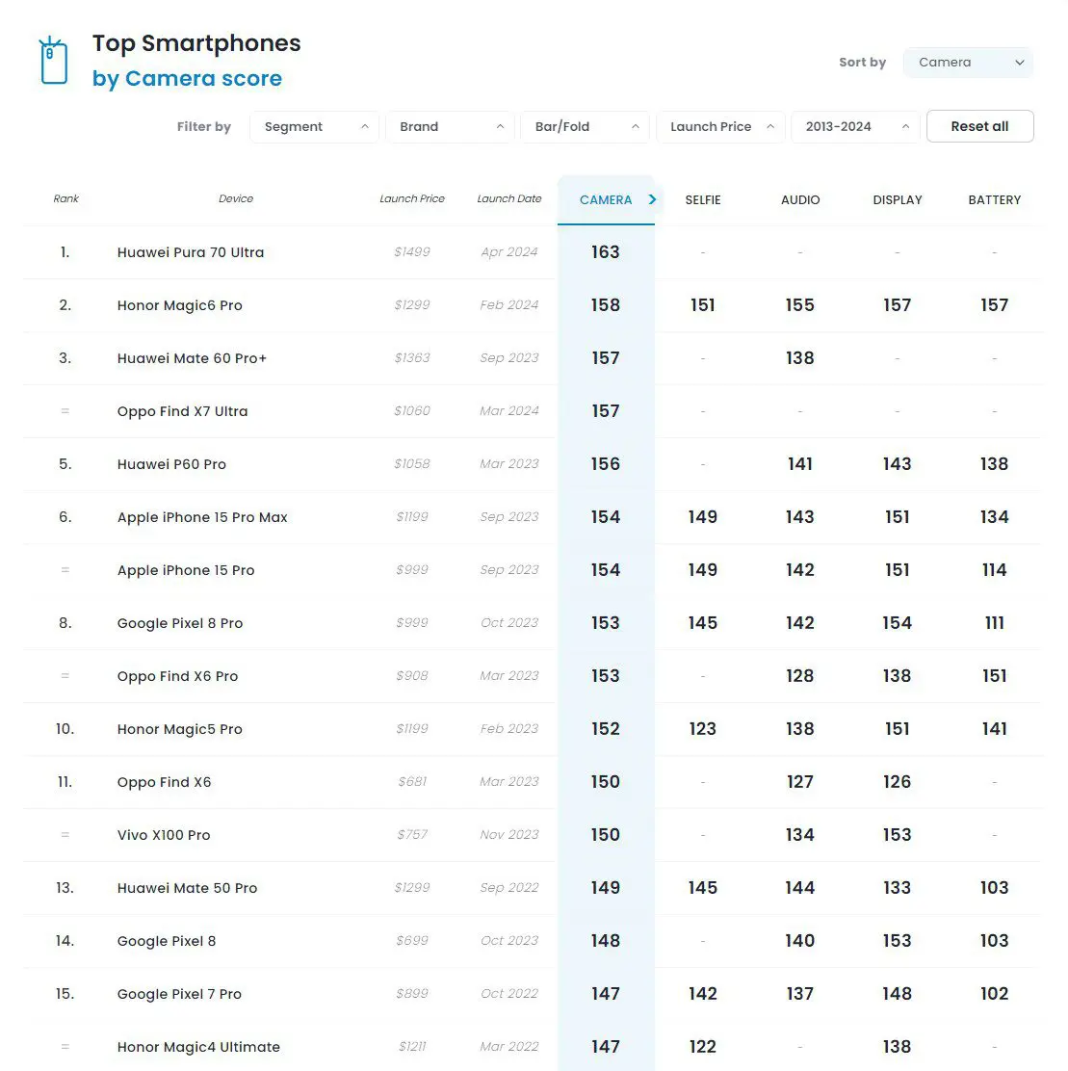Click the Rank column header
The height and width of the screenshot is (1071, 1068).
(x=65, y=198)
